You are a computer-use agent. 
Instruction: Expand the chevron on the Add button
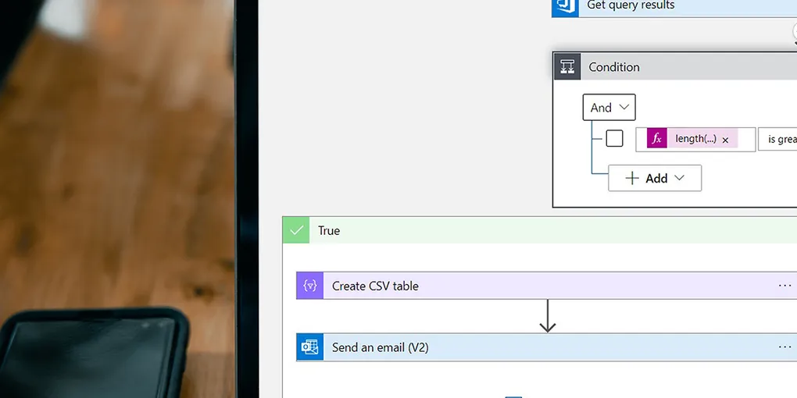(679, 178)
